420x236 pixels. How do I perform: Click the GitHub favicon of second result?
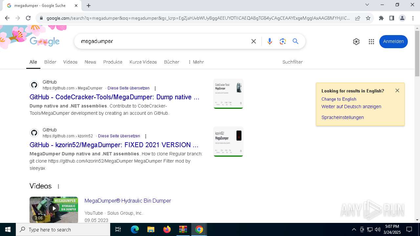pyautogui.click(x=34, y=133)
